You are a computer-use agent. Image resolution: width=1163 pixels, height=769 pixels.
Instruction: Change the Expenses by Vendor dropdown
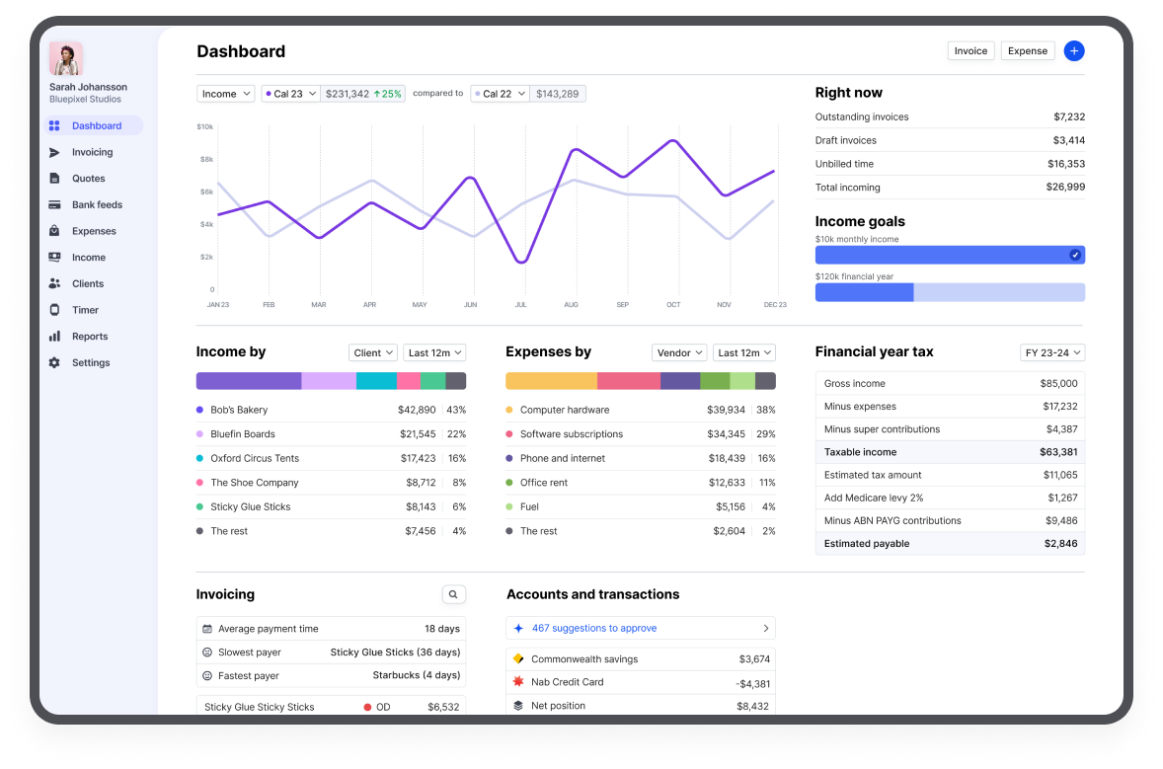(x=679, y=352)
